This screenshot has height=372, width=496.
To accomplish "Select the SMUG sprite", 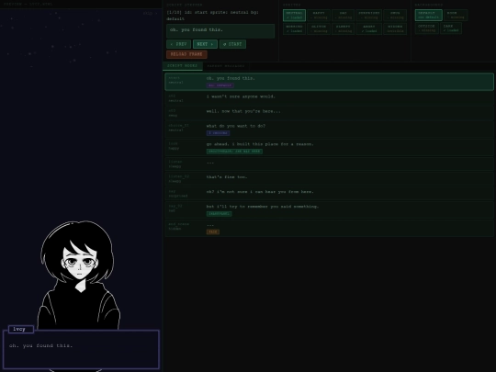I will (395, 16).
